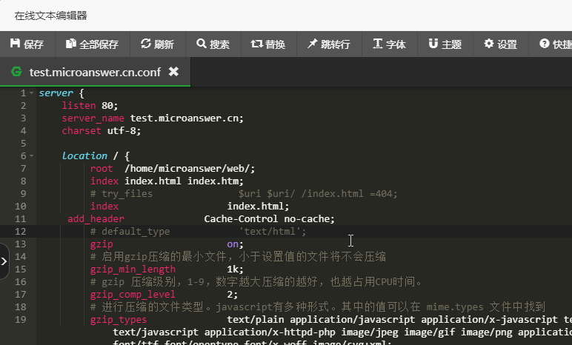Image resolution: width=572 pixels, height=345 pixels.
Task: Click 'application/x-httpd-php' text
Action: pos(270,332)
